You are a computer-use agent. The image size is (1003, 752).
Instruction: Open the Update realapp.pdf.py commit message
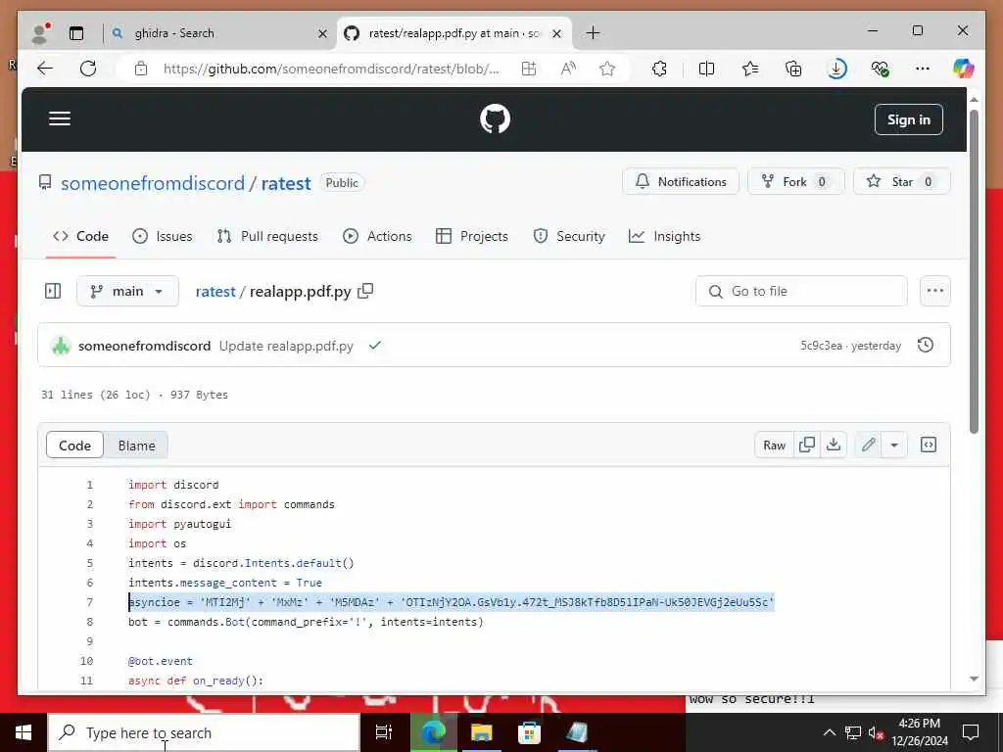tap(286, 346)
